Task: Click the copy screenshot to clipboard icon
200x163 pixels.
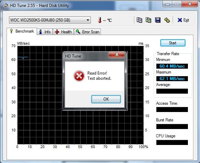Action: (x=148, y=20)
